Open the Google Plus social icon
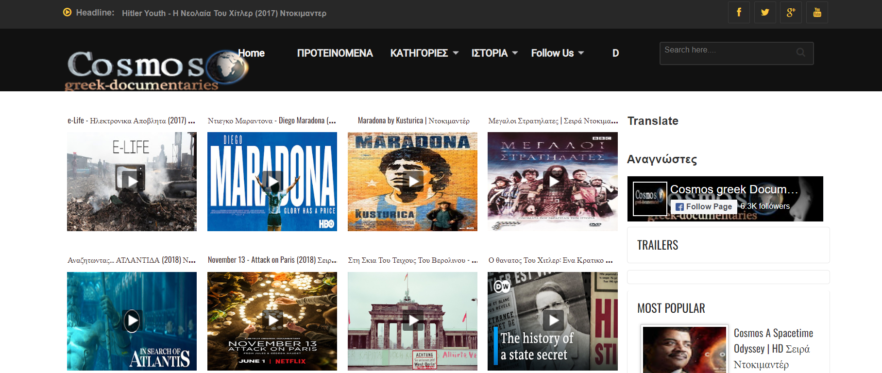 point(791,12)
